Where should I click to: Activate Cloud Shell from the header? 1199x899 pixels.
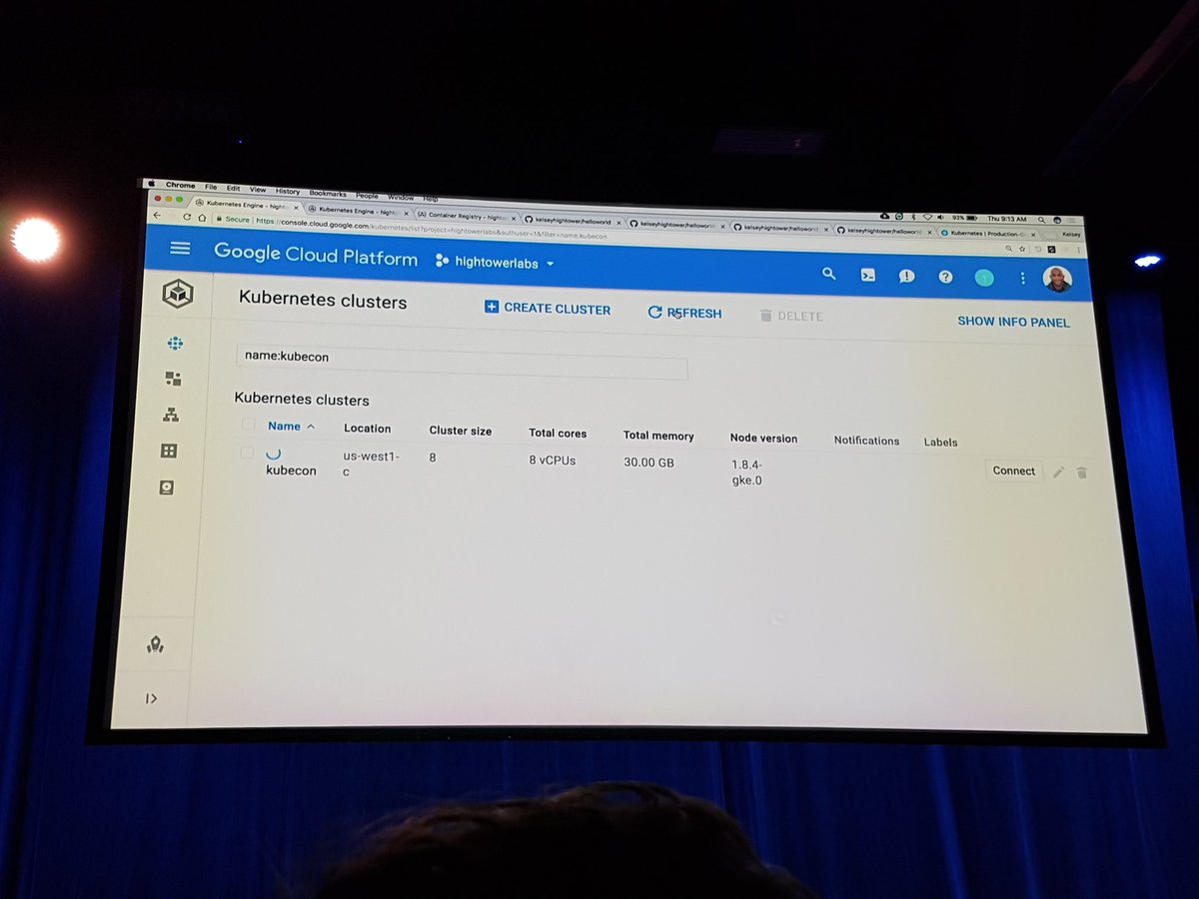[868, 275]
